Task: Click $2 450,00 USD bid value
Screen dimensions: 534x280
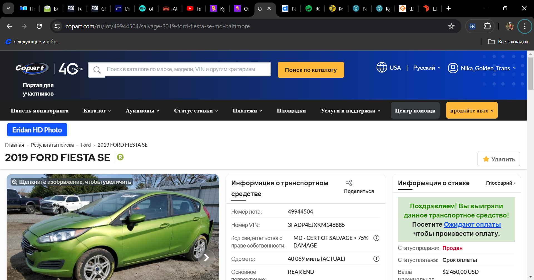Action: pyautogui.click(x=461, y=272)
